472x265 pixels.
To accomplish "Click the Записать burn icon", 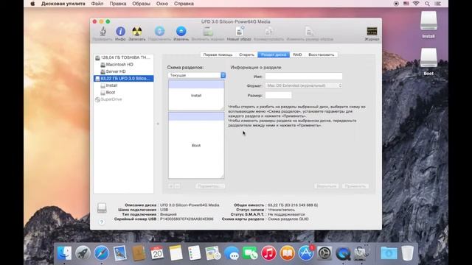I will click(137, 31).
